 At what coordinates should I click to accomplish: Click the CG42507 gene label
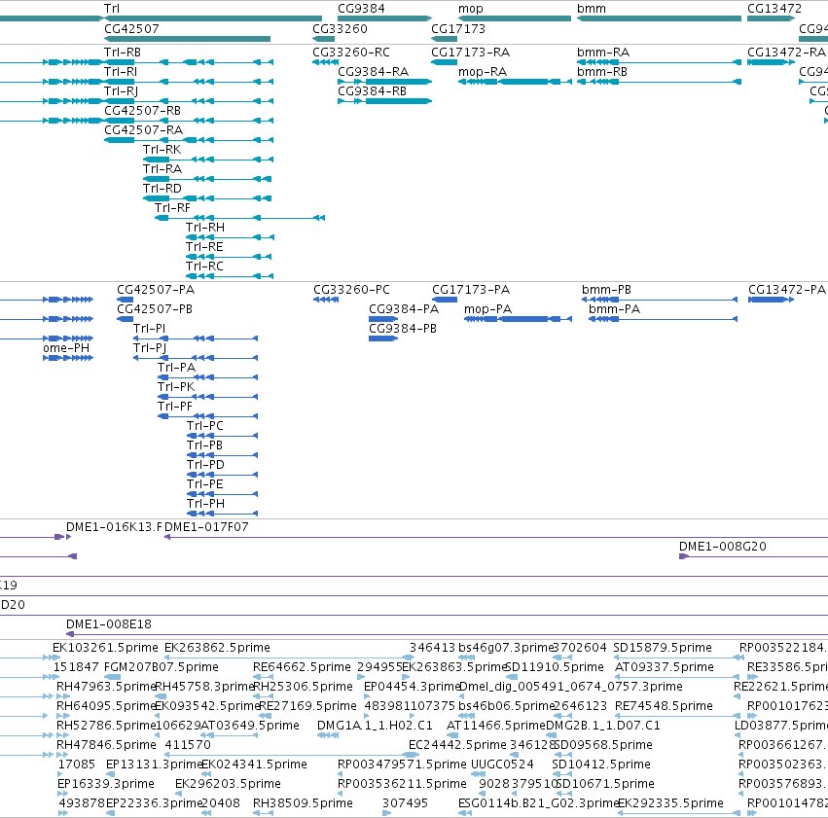pos(131,28)
